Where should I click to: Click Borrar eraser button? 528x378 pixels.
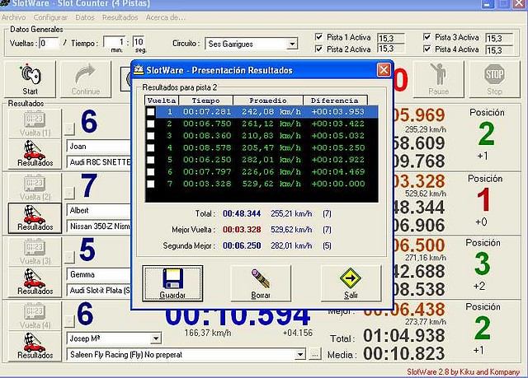pos(261,283)
